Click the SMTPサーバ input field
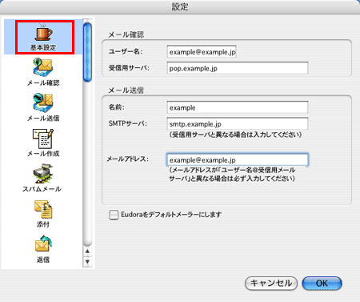This screenshot has width=360, height=302. tap(238, 123)
